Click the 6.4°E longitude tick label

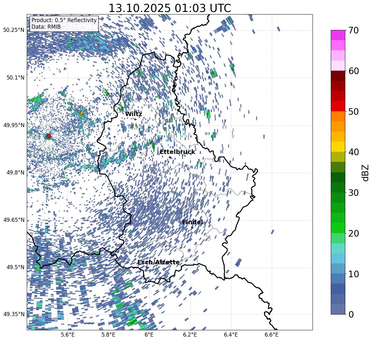tap(231, 335)
